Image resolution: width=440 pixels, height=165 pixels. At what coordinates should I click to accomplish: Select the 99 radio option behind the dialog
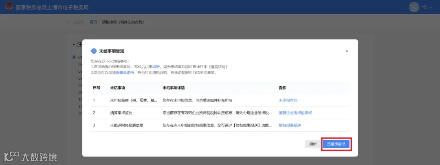coord(74,114)
